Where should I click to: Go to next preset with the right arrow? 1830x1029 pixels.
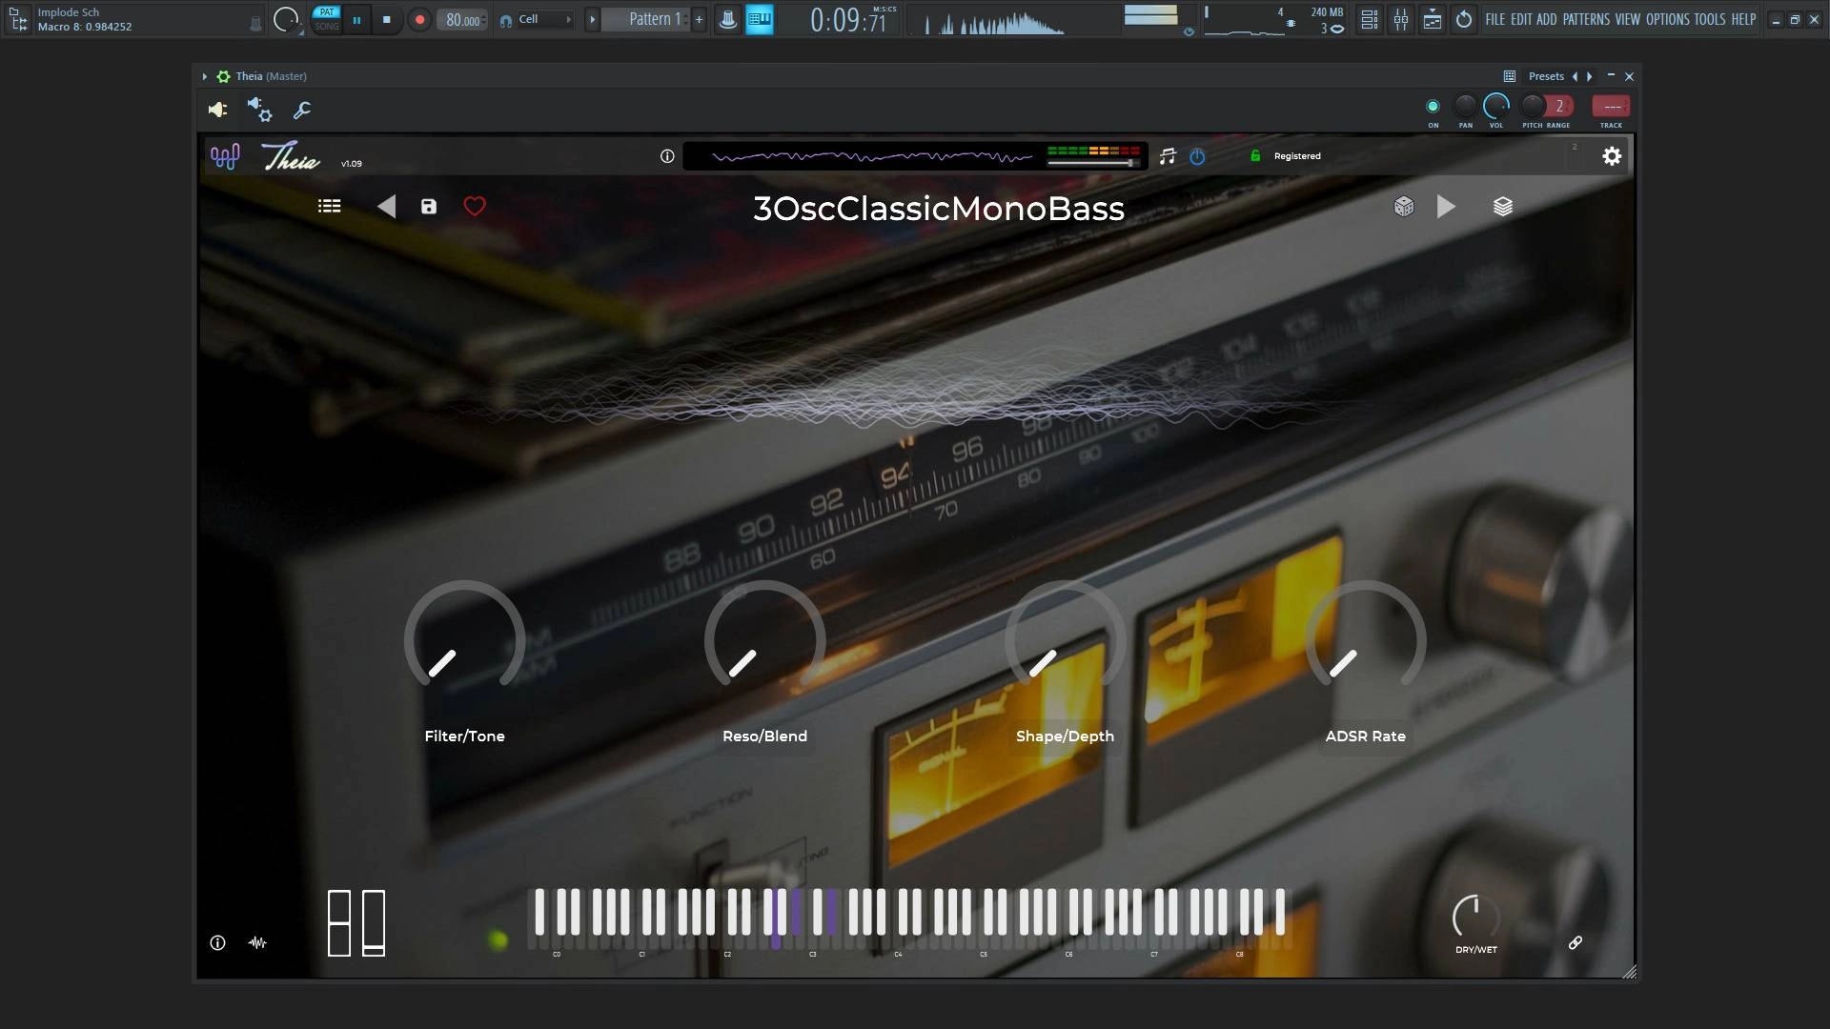(1446, 207)
